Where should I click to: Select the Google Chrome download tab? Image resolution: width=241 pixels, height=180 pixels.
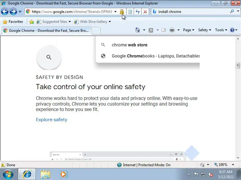47,31
